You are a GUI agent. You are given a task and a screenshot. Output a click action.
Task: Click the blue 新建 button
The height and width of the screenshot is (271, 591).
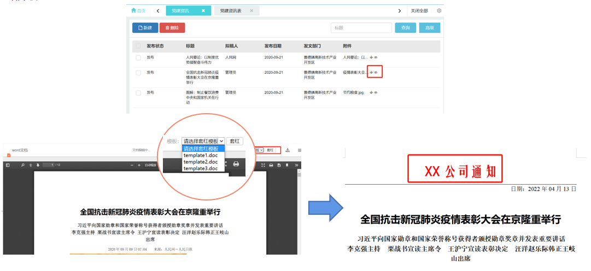[145, 28]
